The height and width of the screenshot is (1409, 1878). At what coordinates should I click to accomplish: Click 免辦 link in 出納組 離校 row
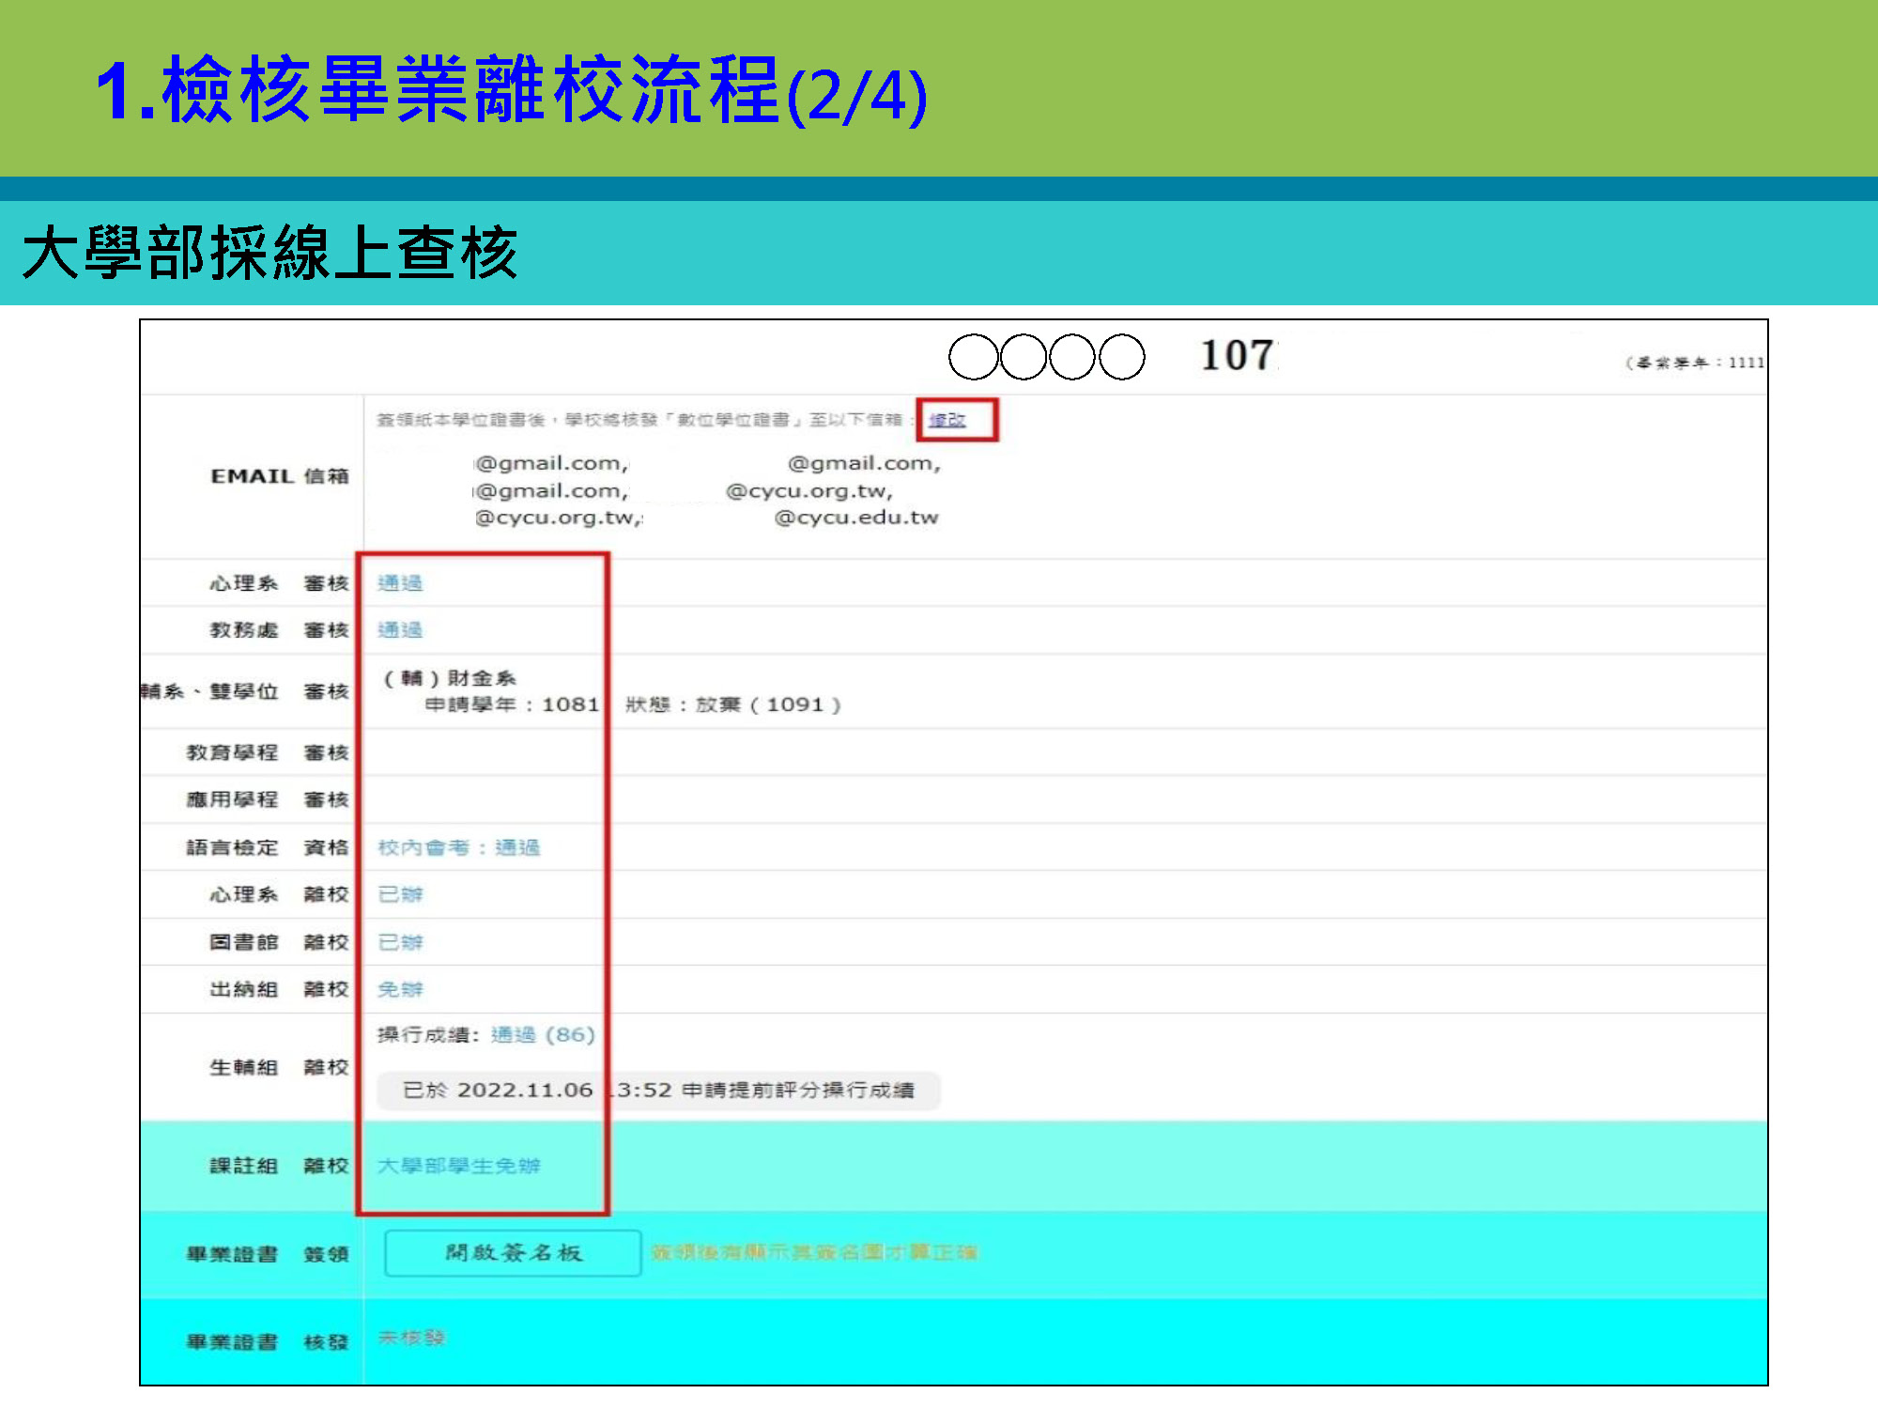[x=400, y=989]
